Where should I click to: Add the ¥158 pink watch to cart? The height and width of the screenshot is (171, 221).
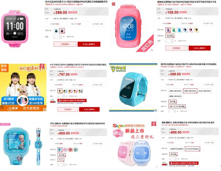(x=200, y=48)
